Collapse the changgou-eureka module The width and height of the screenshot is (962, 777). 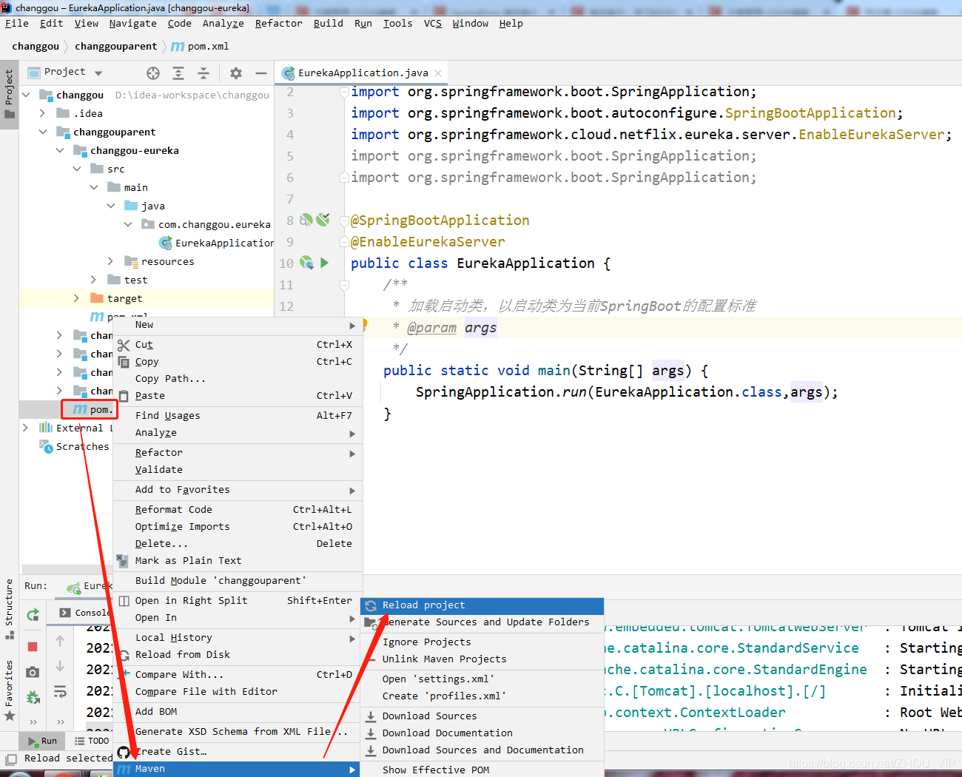(x=60, y=150)
